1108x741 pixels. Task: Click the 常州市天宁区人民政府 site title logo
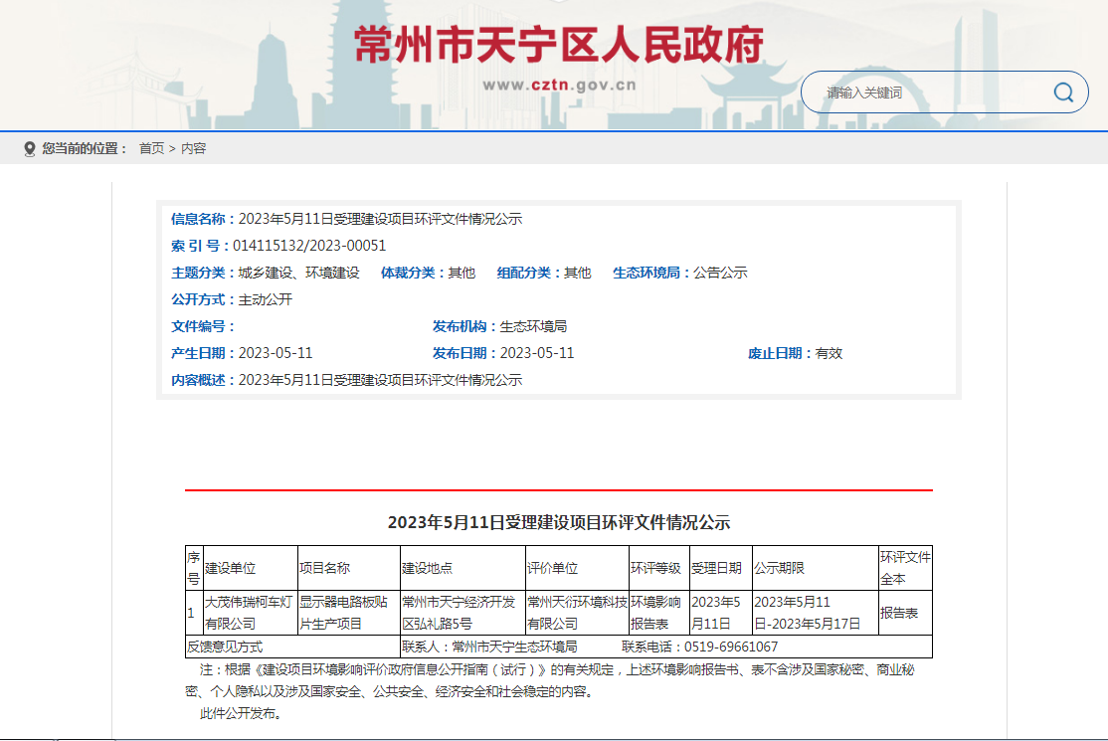coord(559,45)
